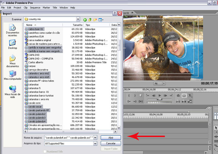Screen dimensions: 218x154
Task: Sort files by Tamanho column header
Action: 78,25
